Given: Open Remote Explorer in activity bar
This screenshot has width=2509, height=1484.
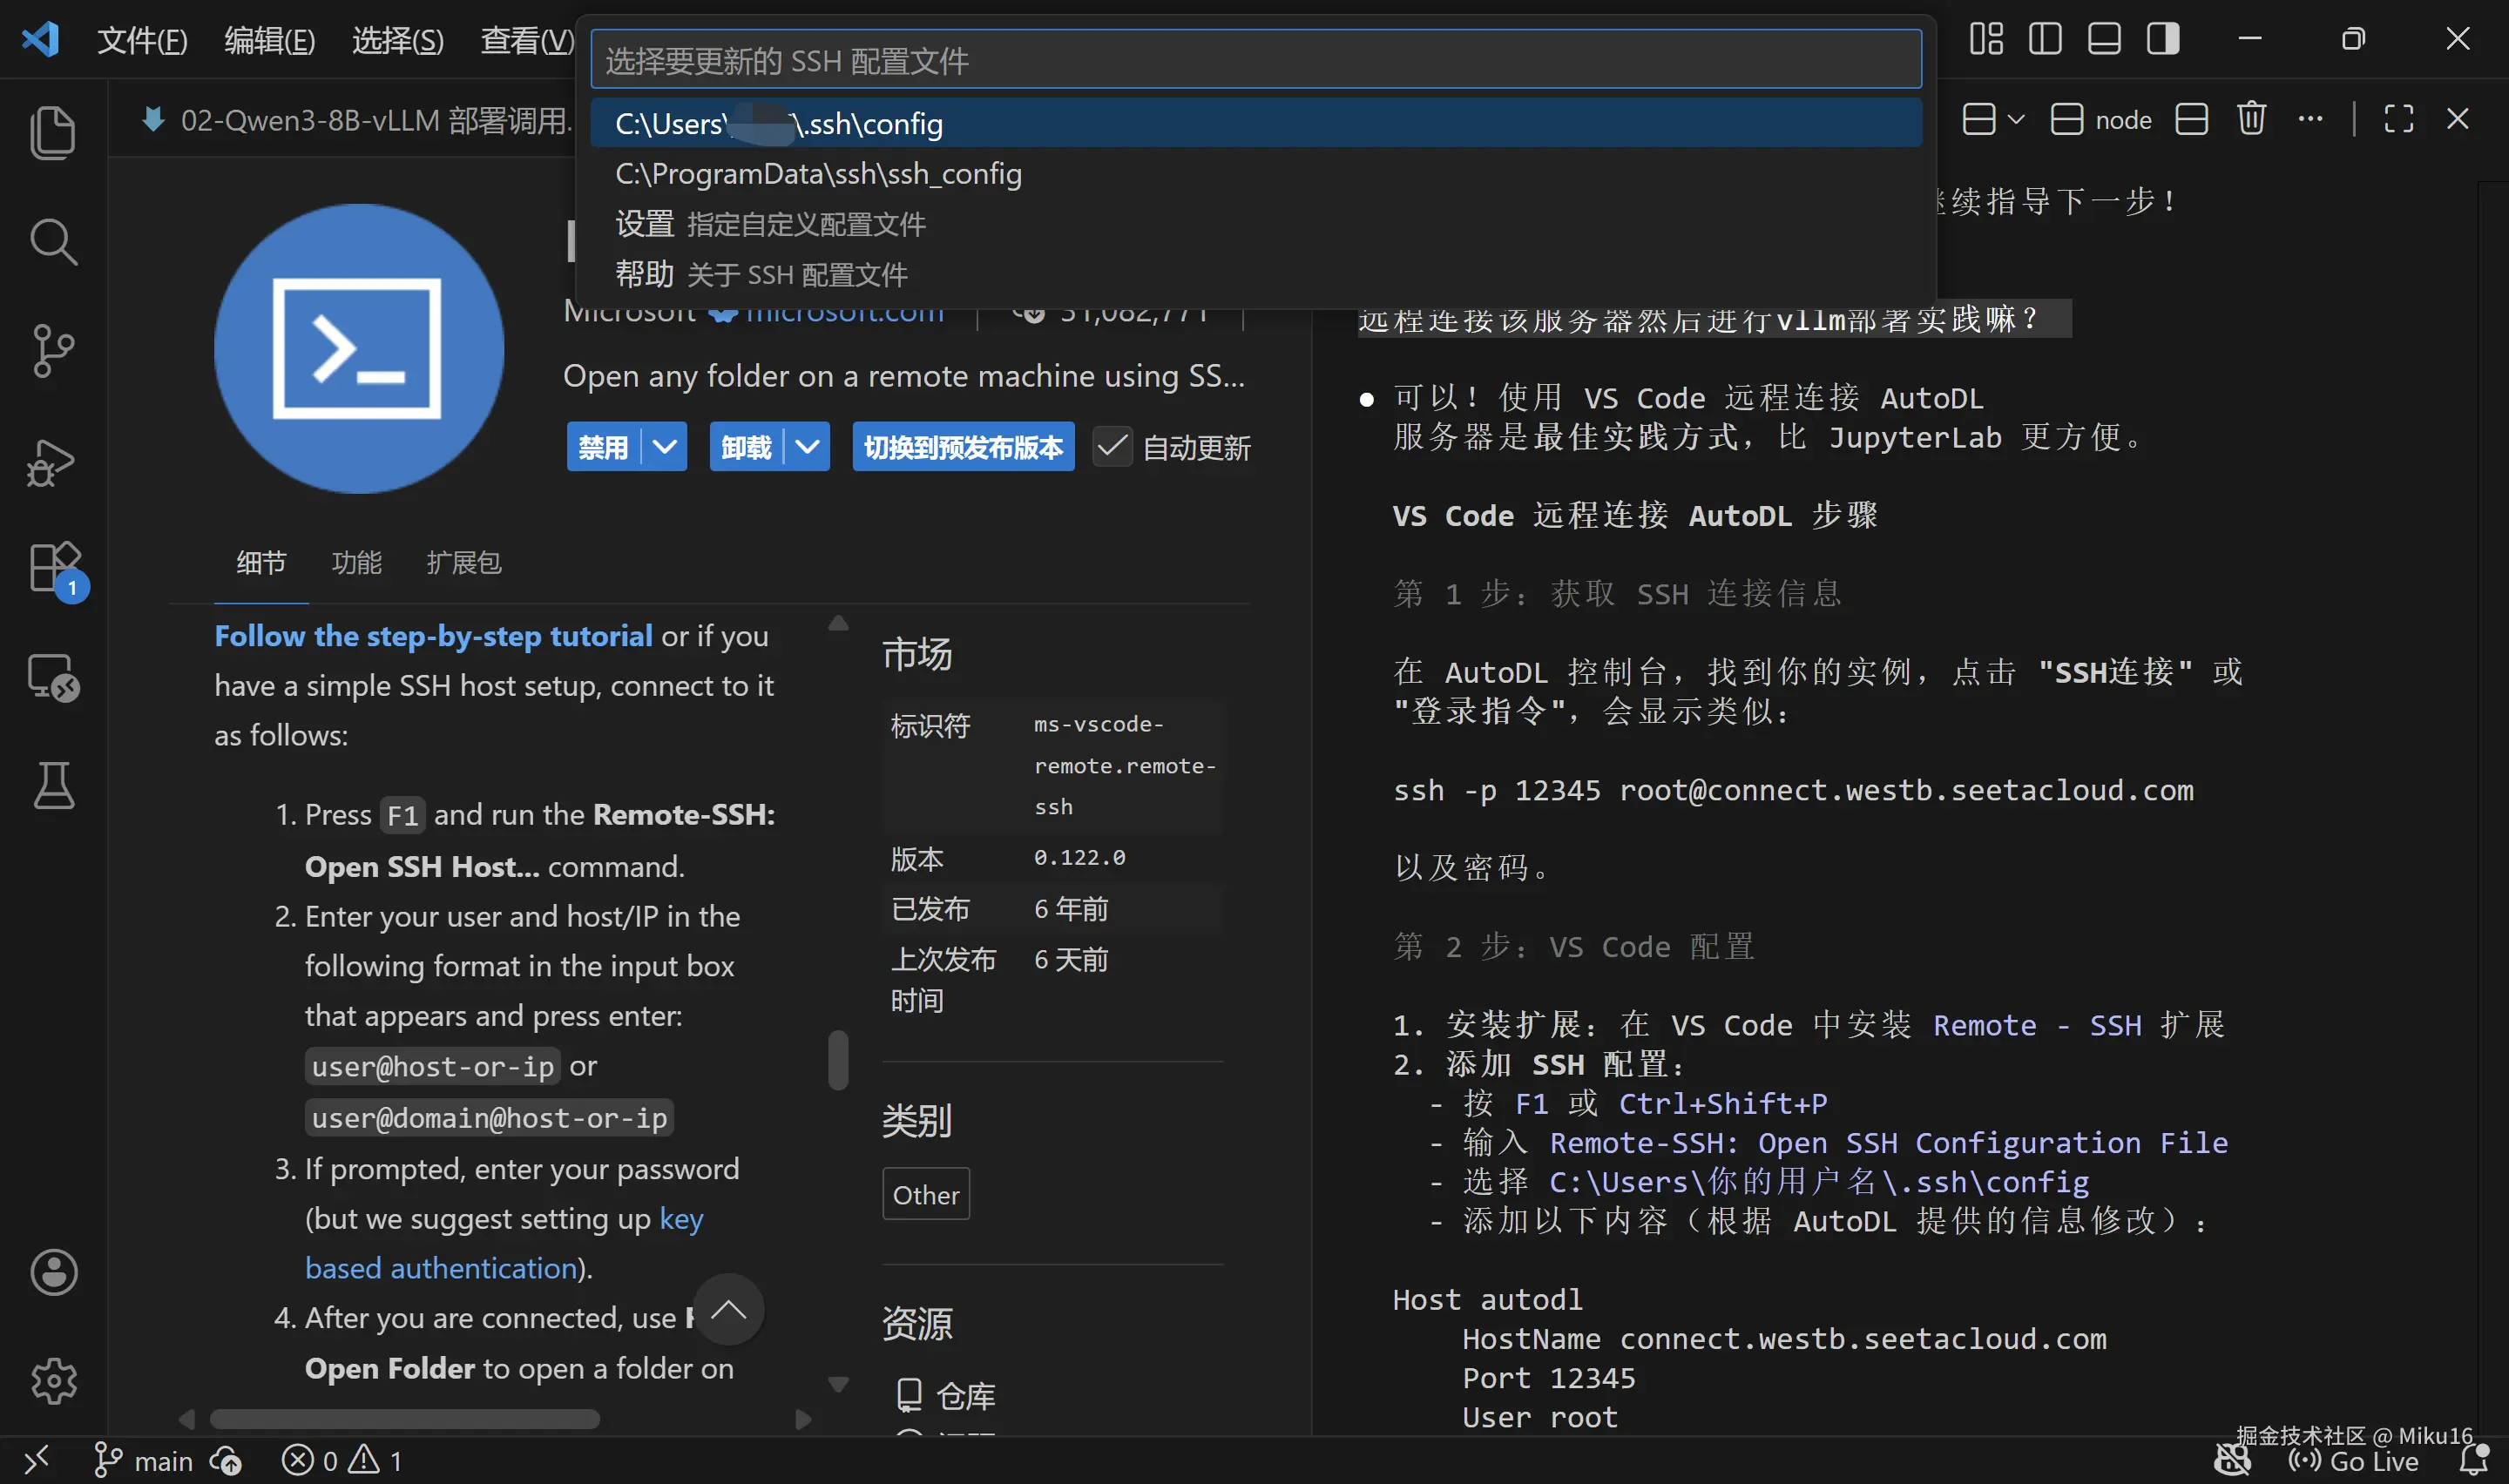Looking at the screenshot, I should (x=52, y=677).
